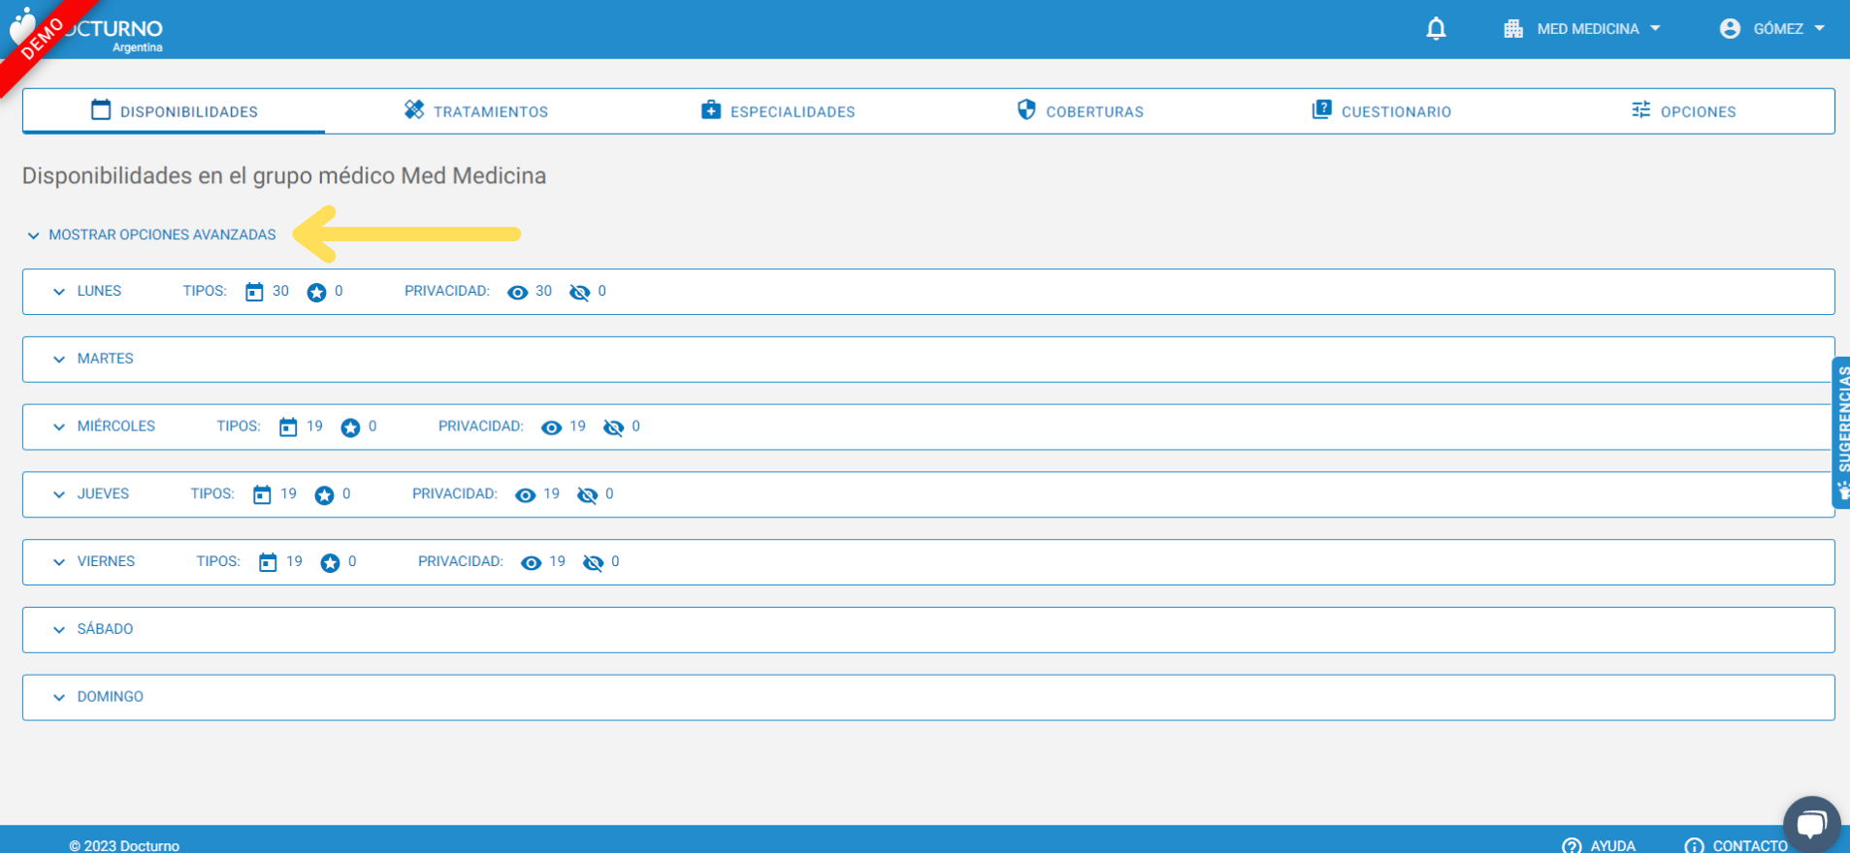Click the calendar type icon in Jueves row
The height and width of the screenshot is (853, 1850).
pyautogui.click(x=262, y=495)
